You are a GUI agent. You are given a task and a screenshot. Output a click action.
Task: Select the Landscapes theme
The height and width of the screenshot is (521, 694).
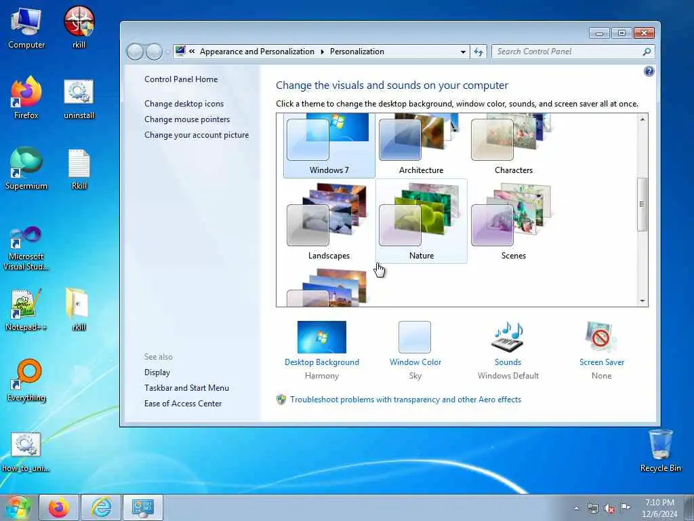tap(329, 222)
